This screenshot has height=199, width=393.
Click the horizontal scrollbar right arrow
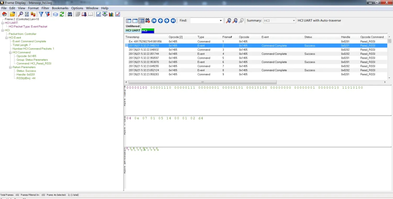(385, 82)
